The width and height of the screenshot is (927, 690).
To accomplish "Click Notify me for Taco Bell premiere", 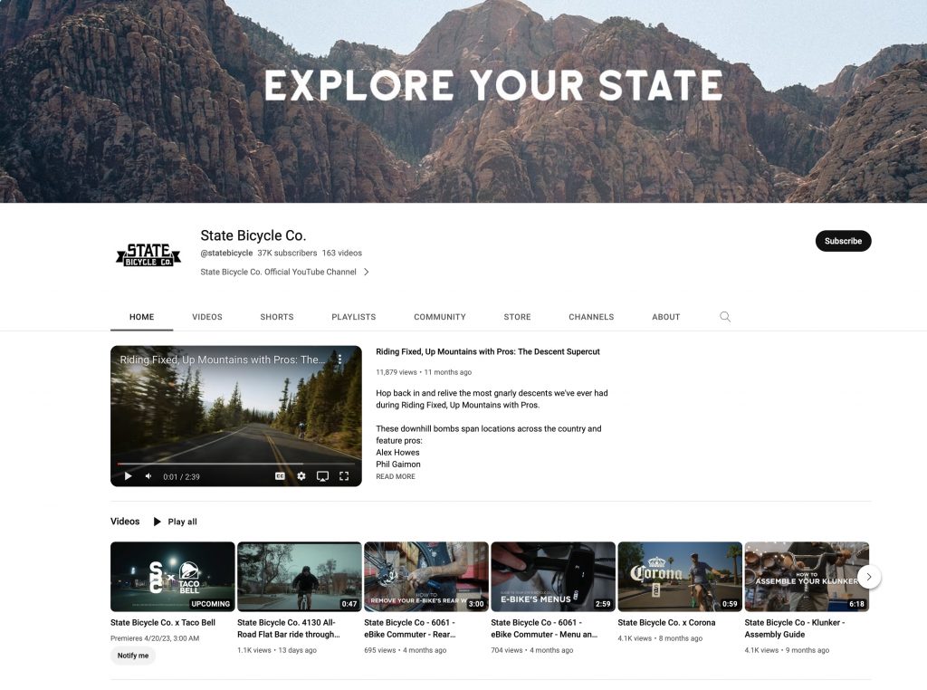I will 133,655.
